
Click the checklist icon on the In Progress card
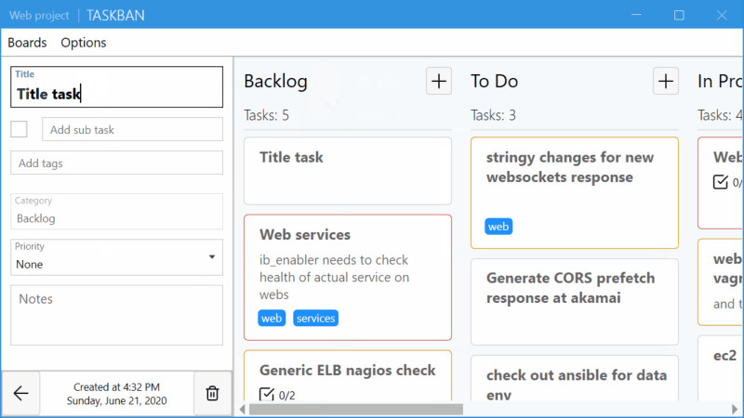coord(720,181)
